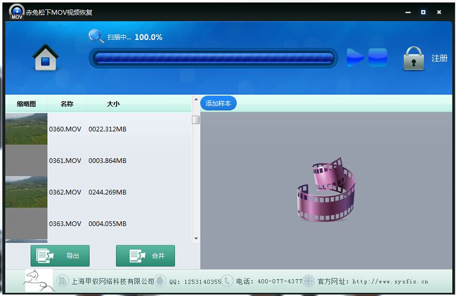This screenshot has height=296, width=456.
Task: Click the file list scrollbar up arrow
Action: 196,99
